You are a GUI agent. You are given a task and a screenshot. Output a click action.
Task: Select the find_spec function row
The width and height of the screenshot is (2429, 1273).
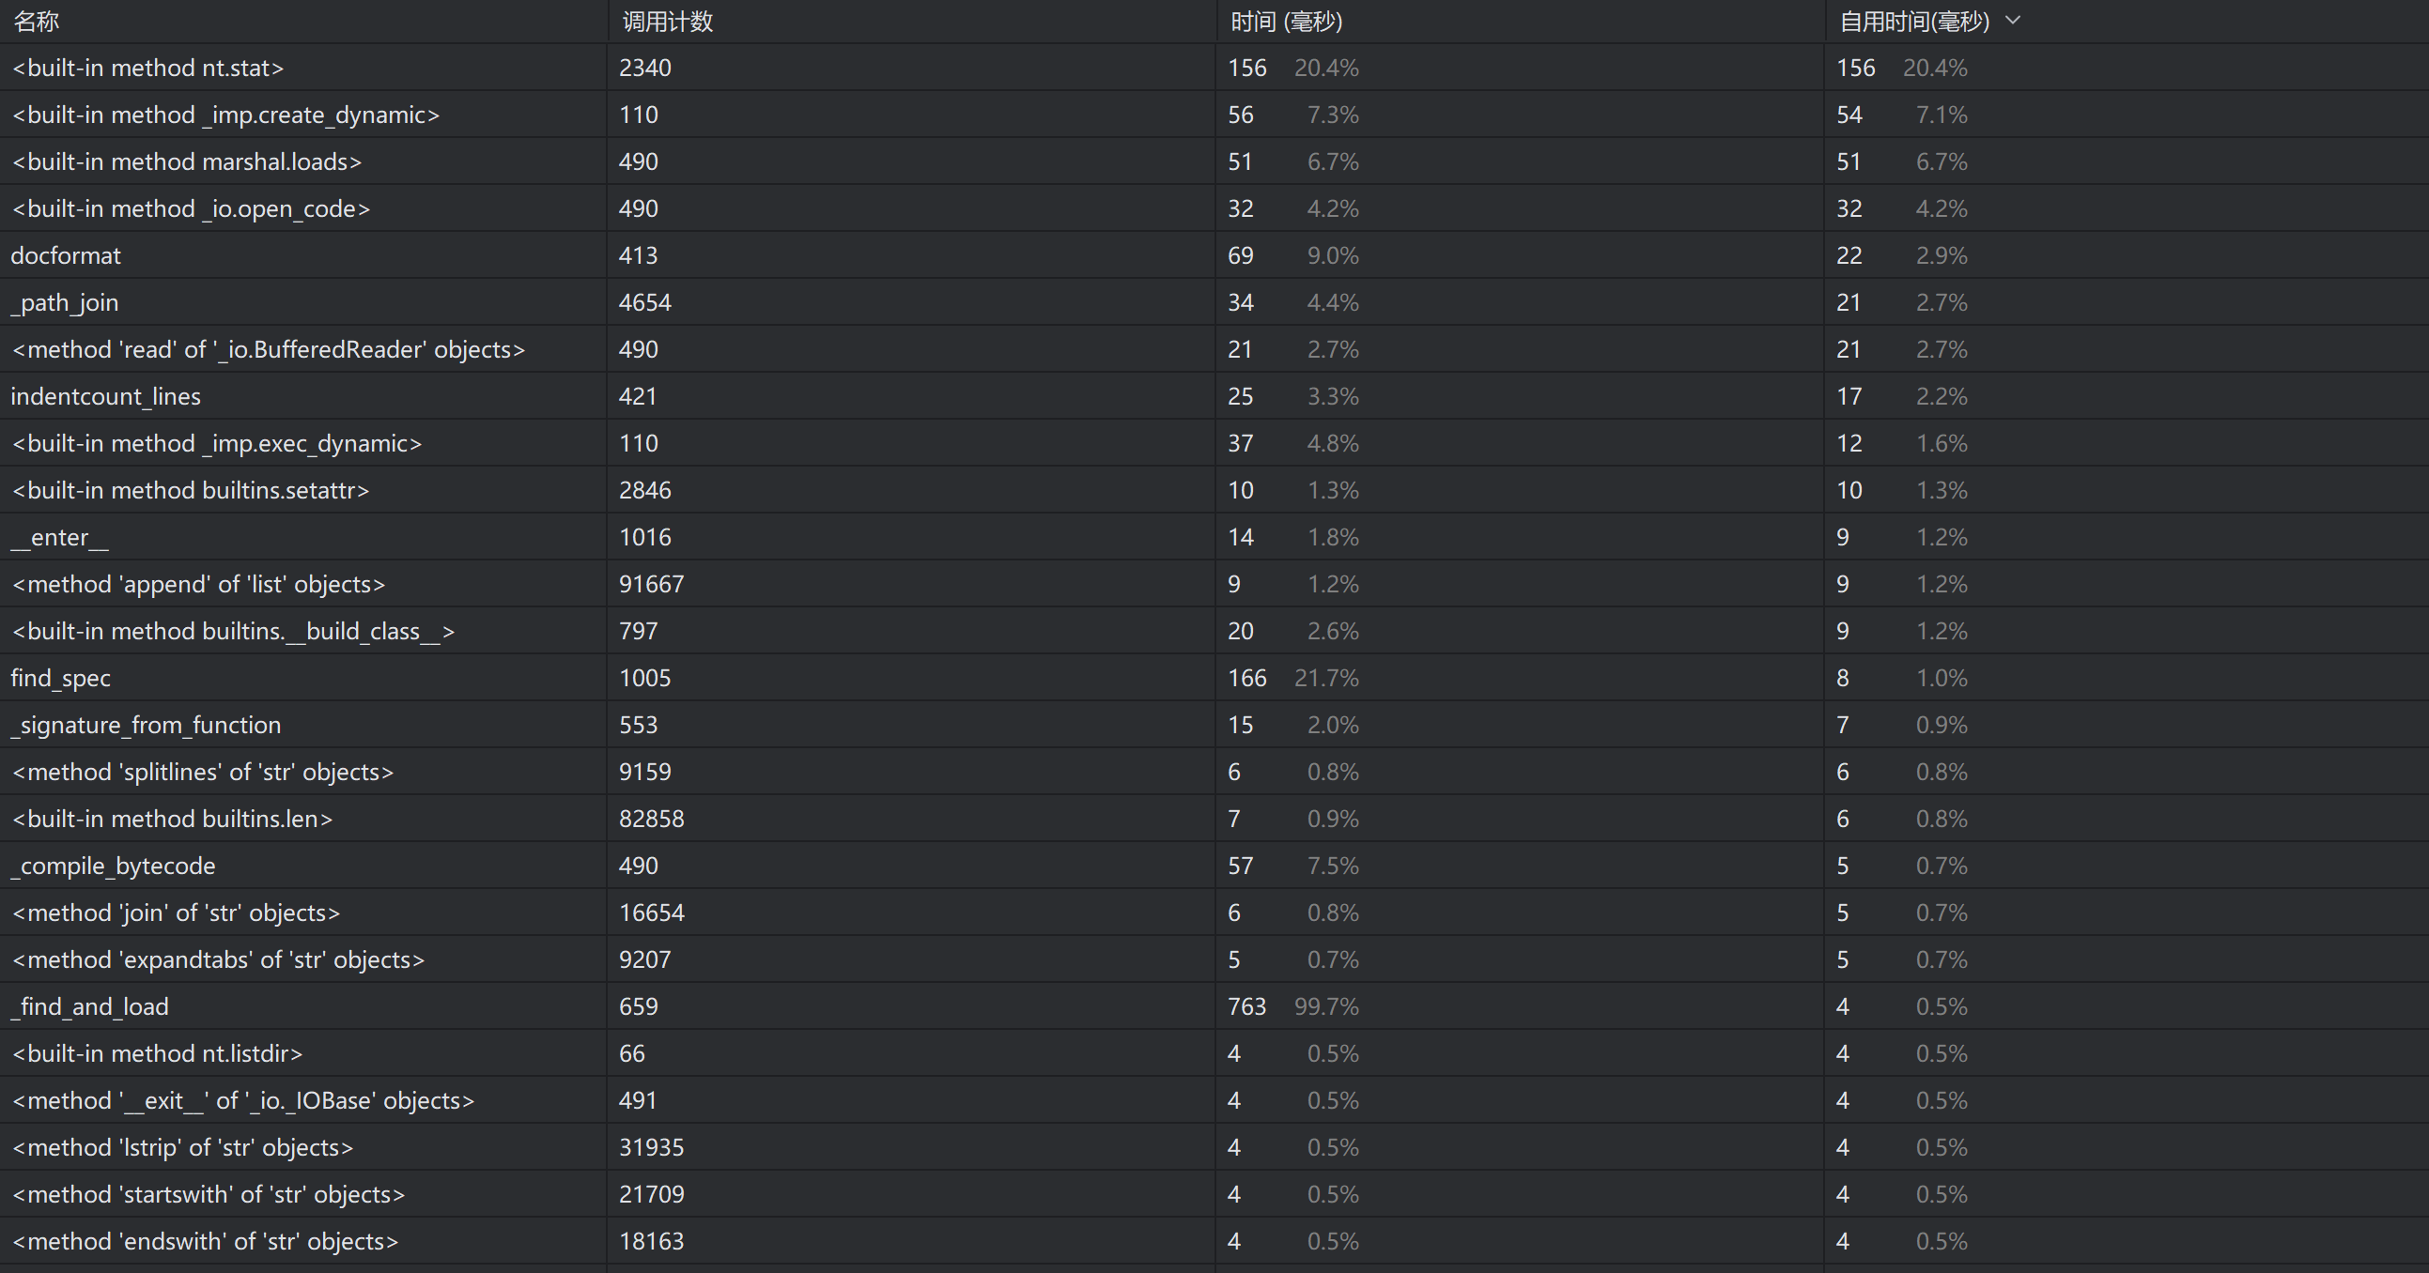click(60, 679)
